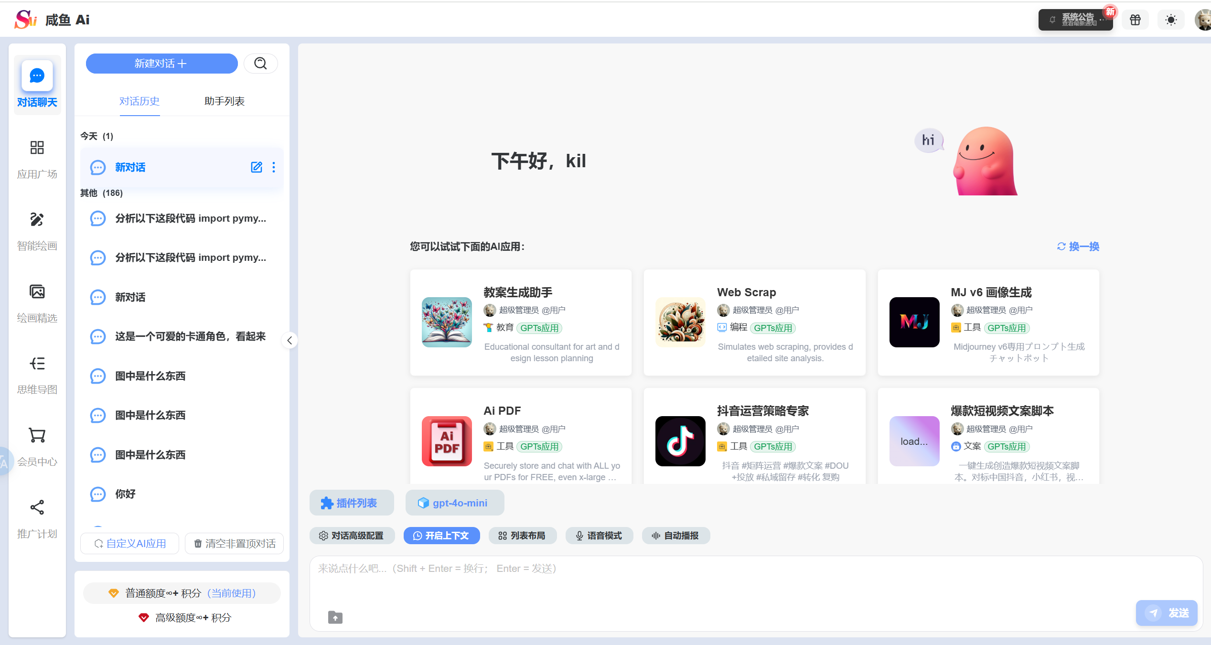Open the gpt-4o-mini model selector
The height and width of the screenshot is (645, 1211).
click(x=454, y=503)
